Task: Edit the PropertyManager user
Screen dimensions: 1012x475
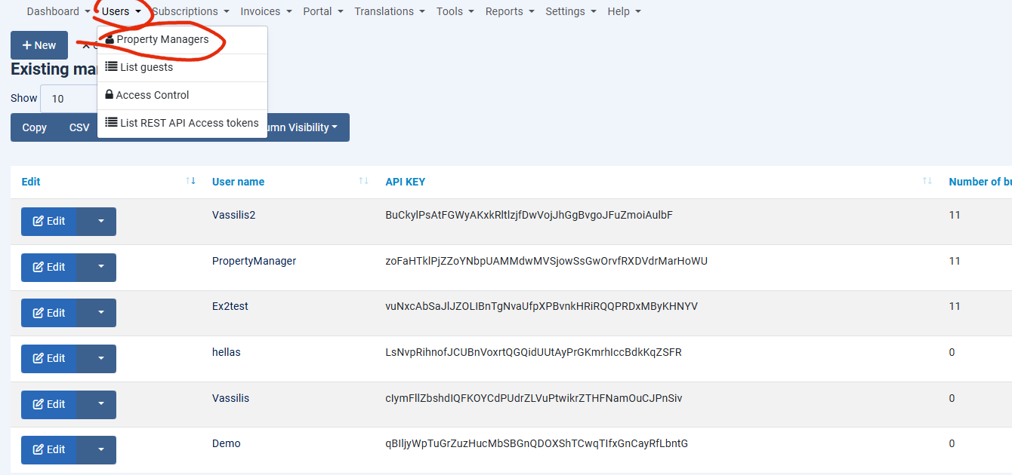Action: pyautogui.click(x=49, y=268)
